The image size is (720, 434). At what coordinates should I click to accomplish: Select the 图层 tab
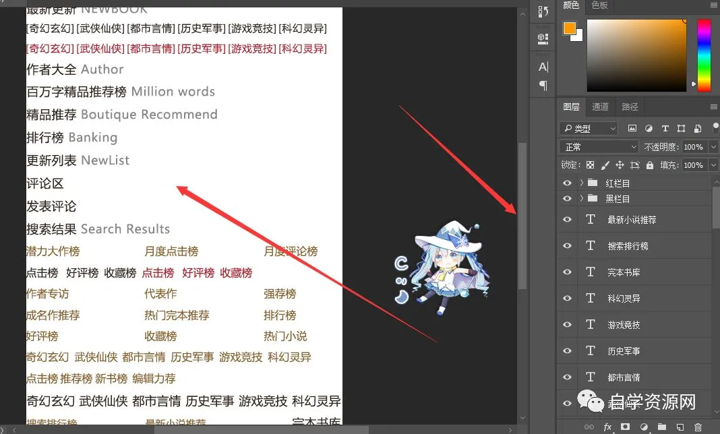[x=571, y=106]
